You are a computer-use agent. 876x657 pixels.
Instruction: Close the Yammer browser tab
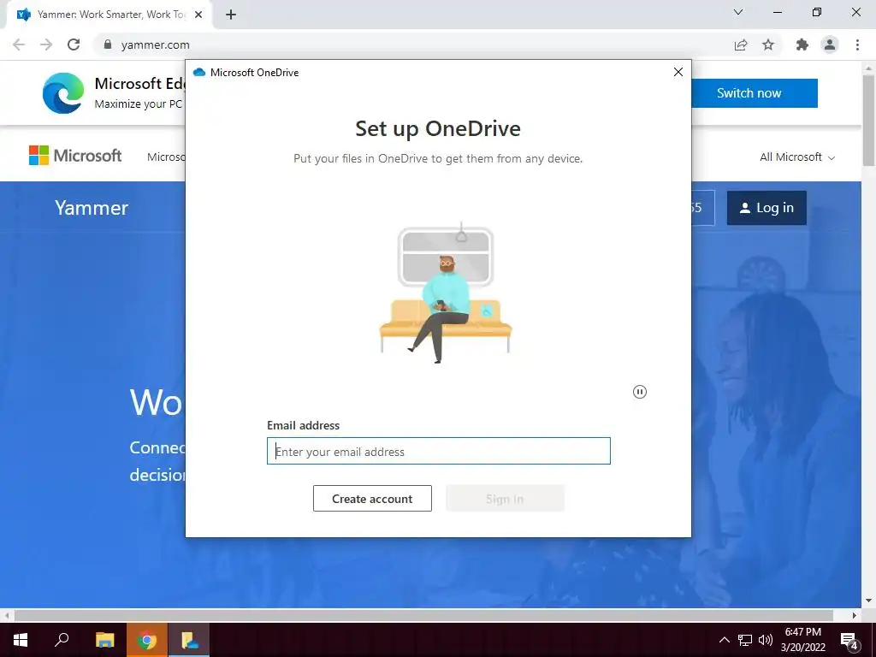tap(198, 15)
